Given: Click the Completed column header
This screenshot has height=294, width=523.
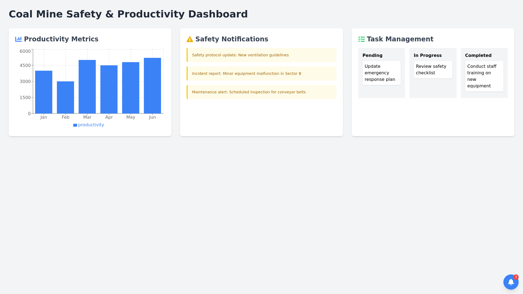Looking at the screenshot, I should 478,56.
